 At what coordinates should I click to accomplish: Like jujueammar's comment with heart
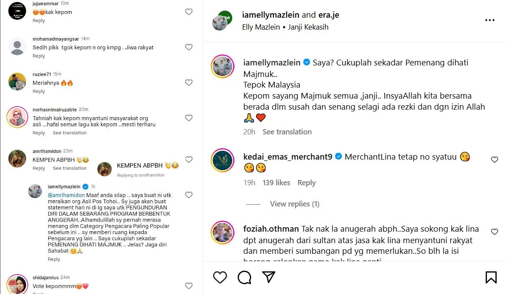click(x=189, y=12)
